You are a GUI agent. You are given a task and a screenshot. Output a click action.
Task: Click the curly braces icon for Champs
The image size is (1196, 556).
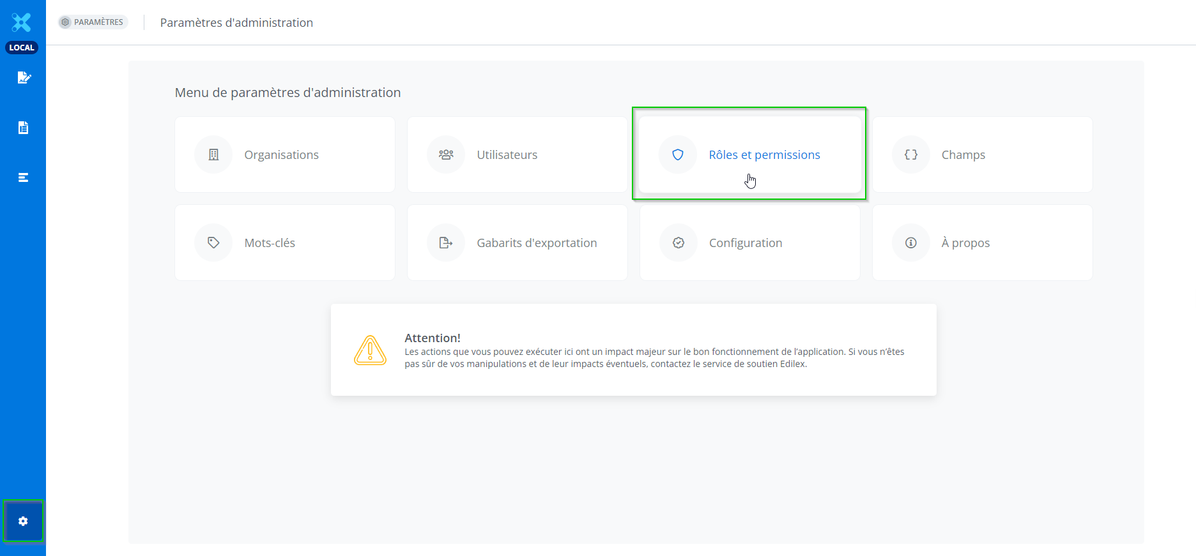(911, 154)
